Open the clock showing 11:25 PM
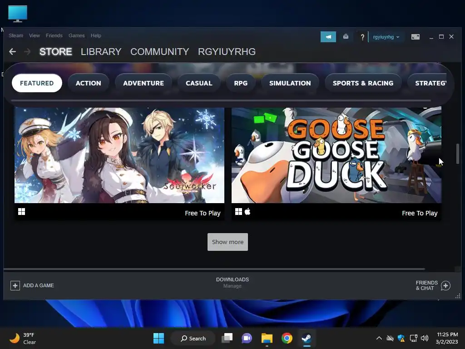The height and width of the screenshot is (349, 465). pyautogui.click(x=447, y=338)
